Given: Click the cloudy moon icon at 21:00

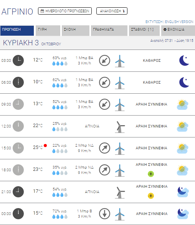Looking at the screenshot, I should (x=183, y=192).
